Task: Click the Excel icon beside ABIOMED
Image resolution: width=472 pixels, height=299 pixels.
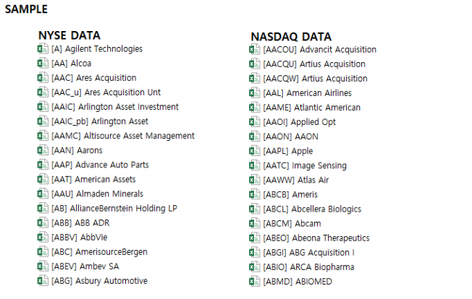Action: (x=254, y=281)
